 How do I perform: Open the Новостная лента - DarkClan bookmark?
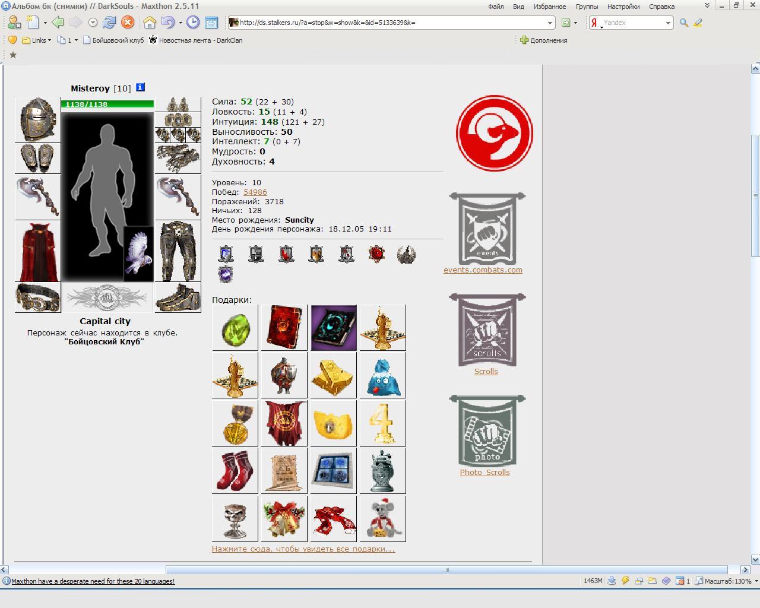tap(195, 40)
